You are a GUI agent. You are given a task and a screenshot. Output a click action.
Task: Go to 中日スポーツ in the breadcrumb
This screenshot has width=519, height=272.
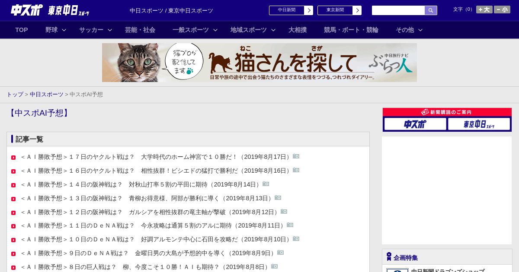pyautogui.click(x=47, y=95)
